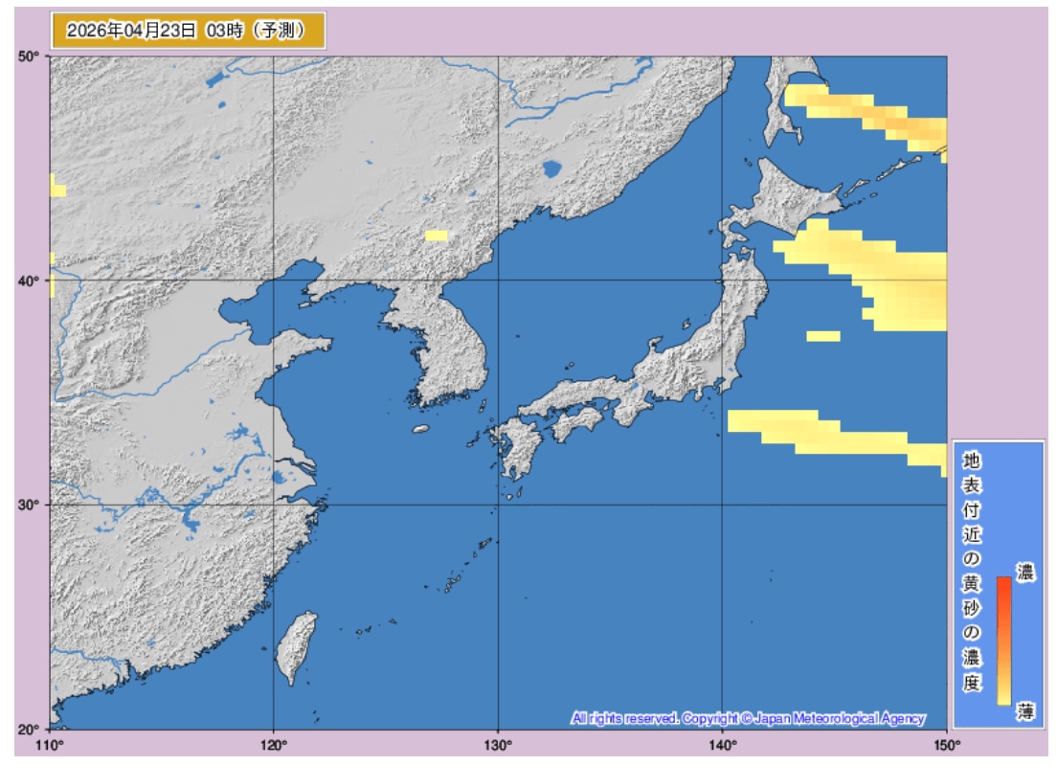The width and height of the screenshot is (1057, 765).
Task: Click the 濃 label at the legend top
Action: (x=1025, y=574)
